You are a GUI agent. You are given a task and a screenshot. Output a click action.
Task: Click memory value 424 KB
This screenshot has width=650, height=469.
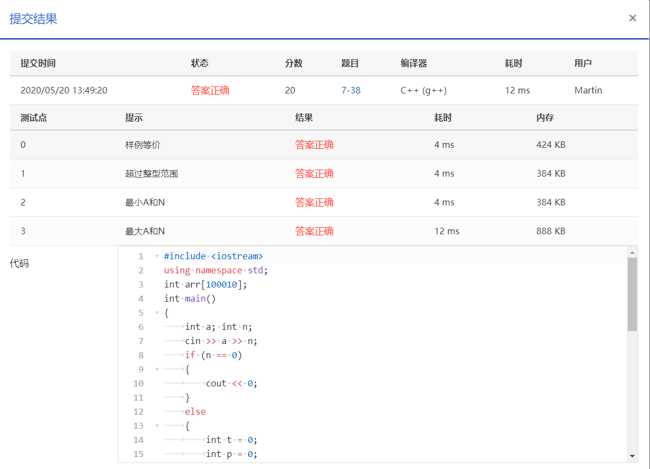pyautogui.click(x=551, y=145)
